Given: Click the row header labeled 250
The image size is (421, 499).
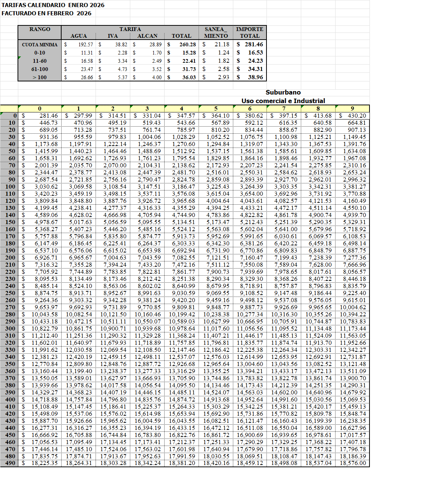Looking at the screenshot, I should point(10,293).
